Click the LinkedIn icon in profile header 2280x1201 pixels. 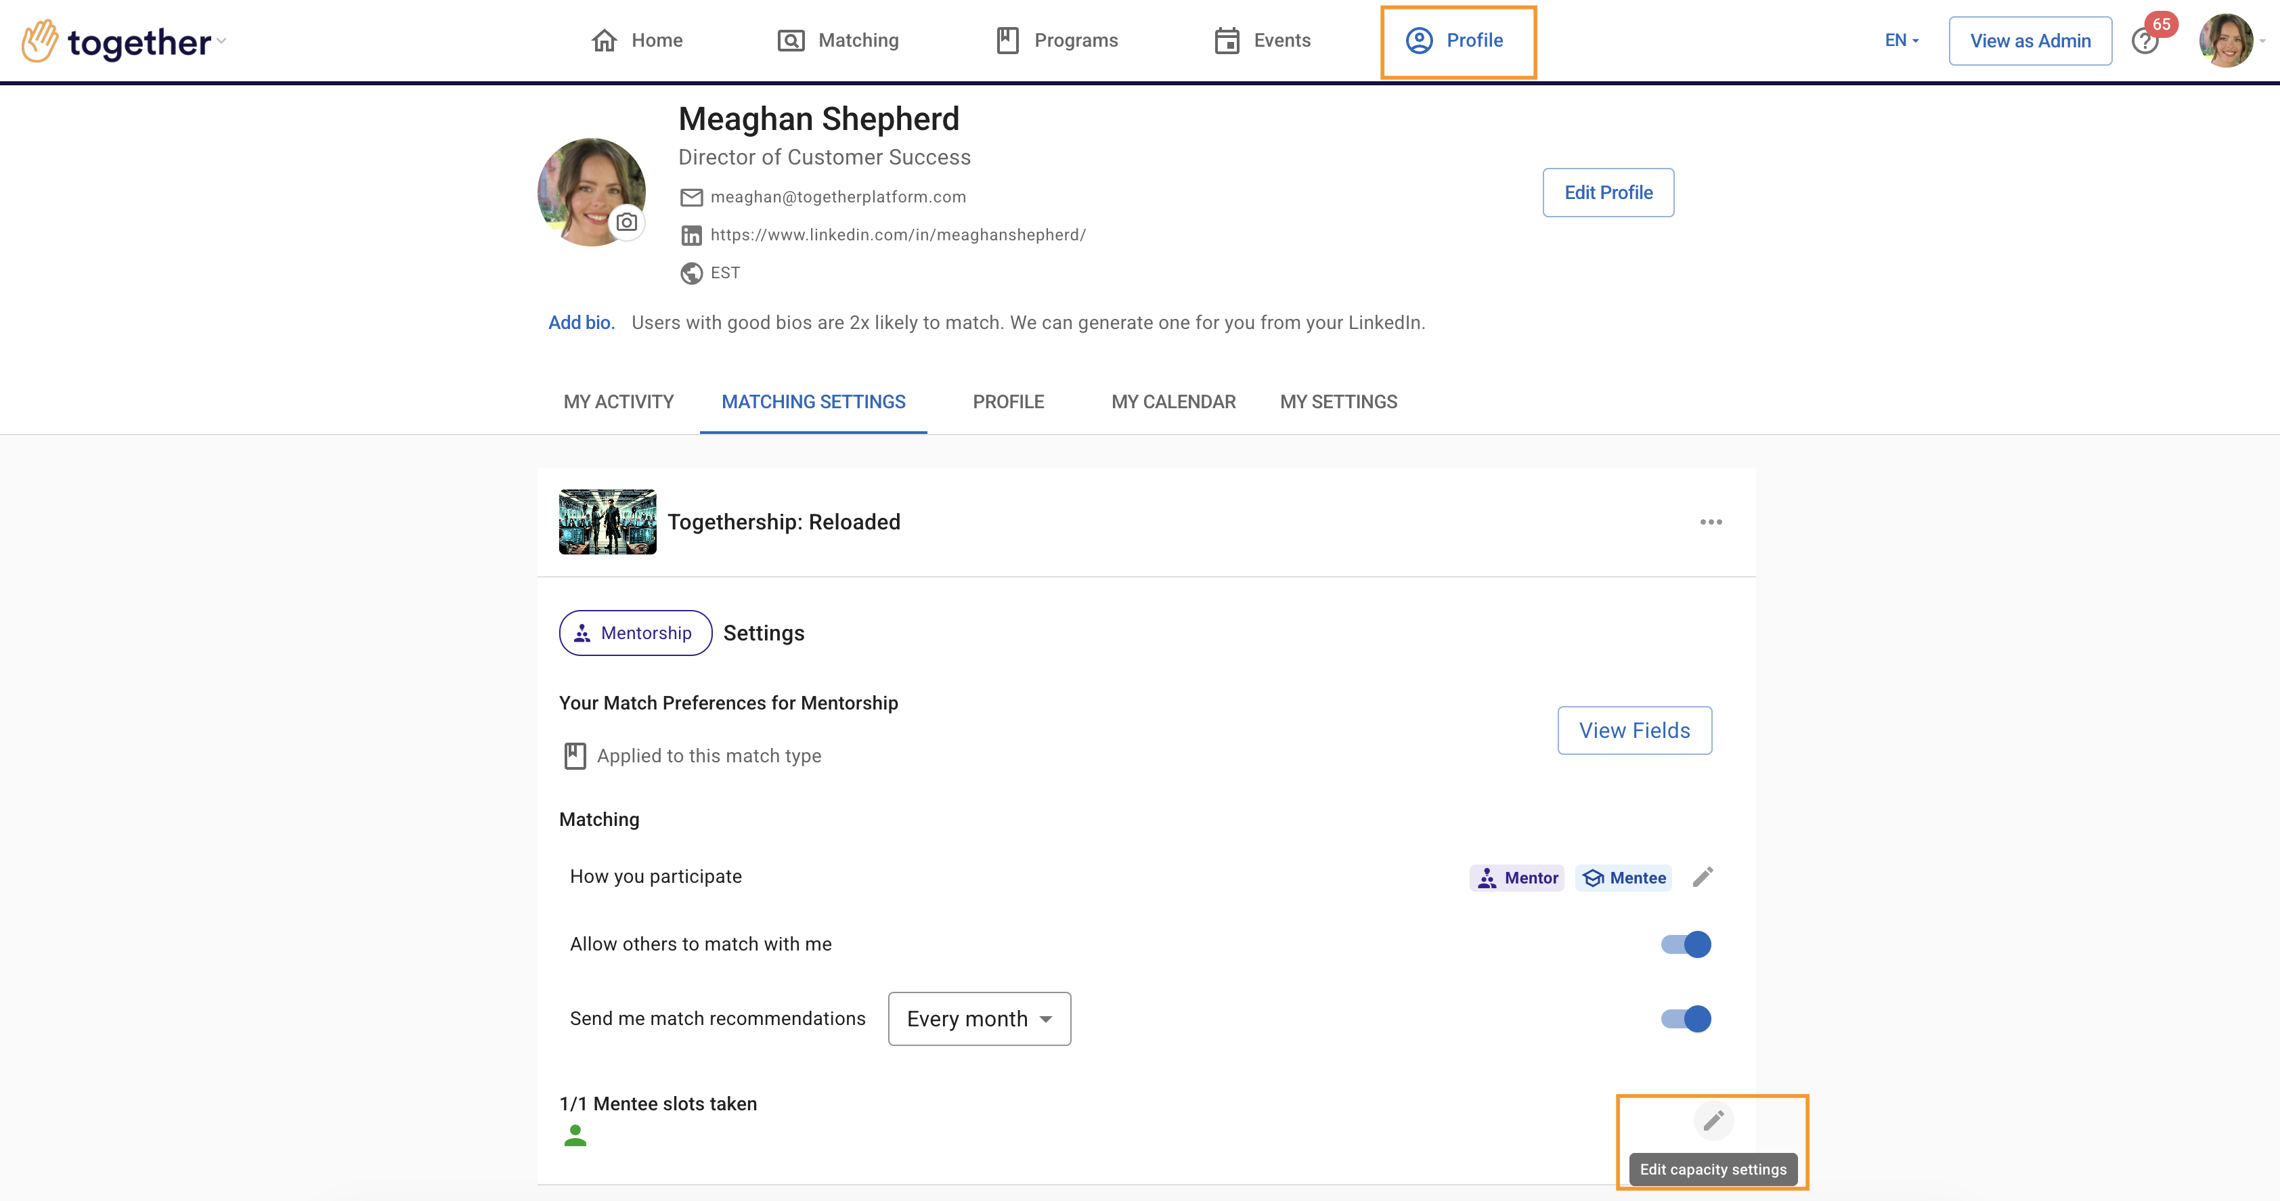tap(691, 236)
